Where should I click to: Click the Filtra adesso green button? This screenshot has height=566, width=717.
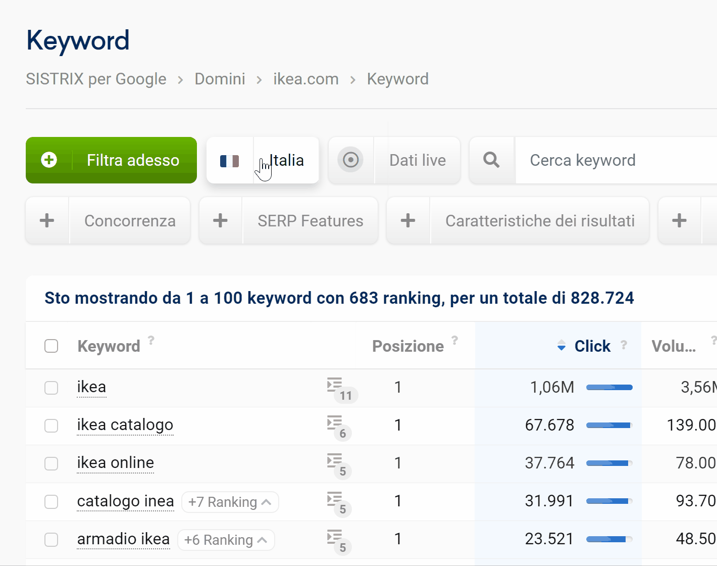111,160
